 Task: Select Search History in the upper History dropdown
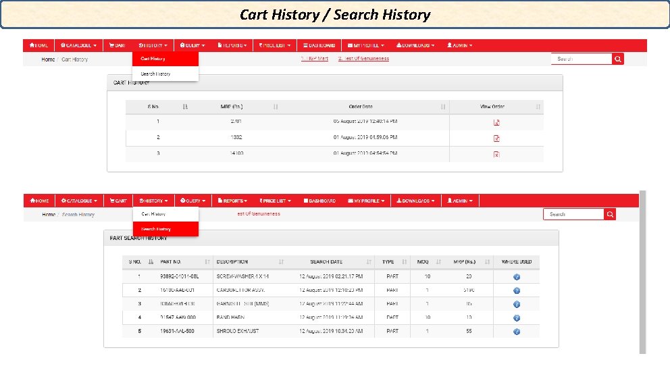(165, 74)
